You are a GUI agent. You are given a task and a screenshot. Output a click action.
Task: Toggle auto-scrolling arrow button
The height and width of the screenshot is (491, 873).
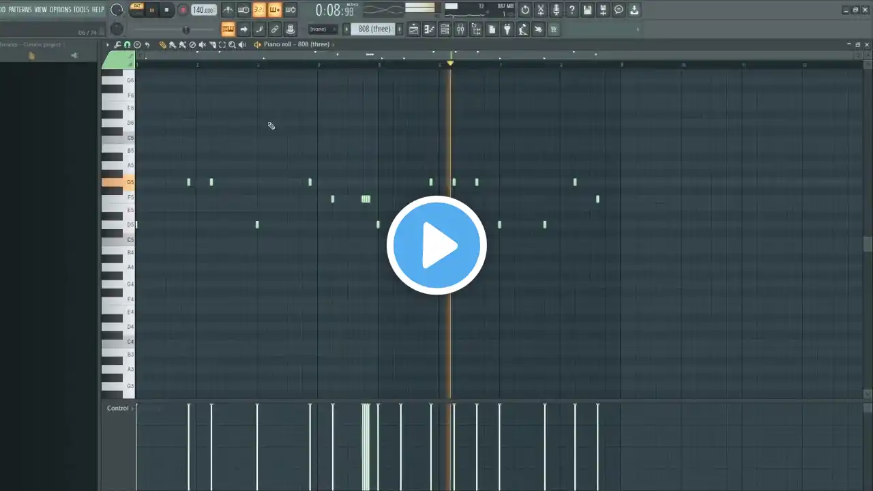[x=243, y=29]
